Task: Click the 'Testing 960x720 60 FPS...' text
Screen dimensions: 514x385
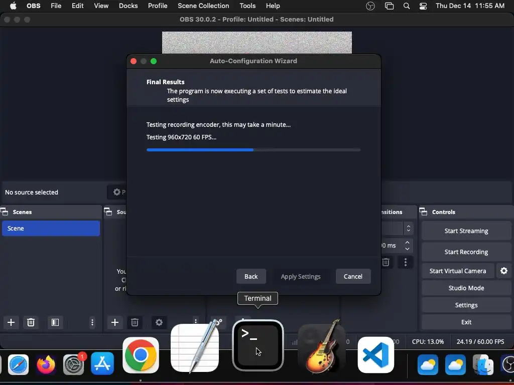Action: click(181, 137)
